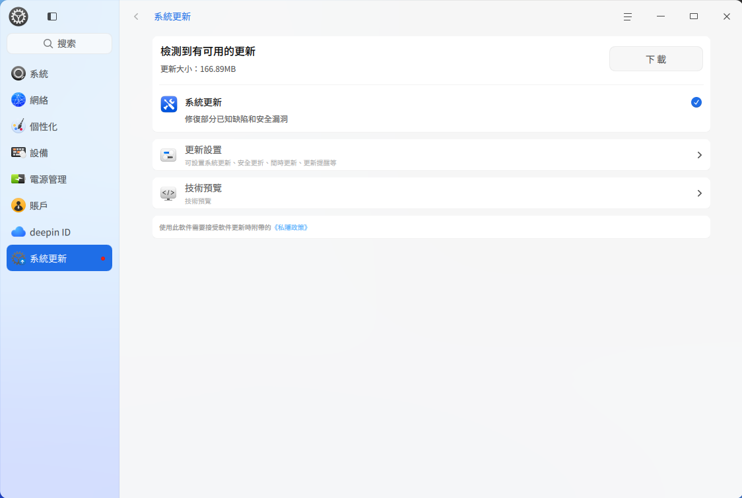This screenshot has width=742, height=498.
Task: Click the 系統更新 breadcrumb title
Action: pyautogui.click(x=172, y=16)
